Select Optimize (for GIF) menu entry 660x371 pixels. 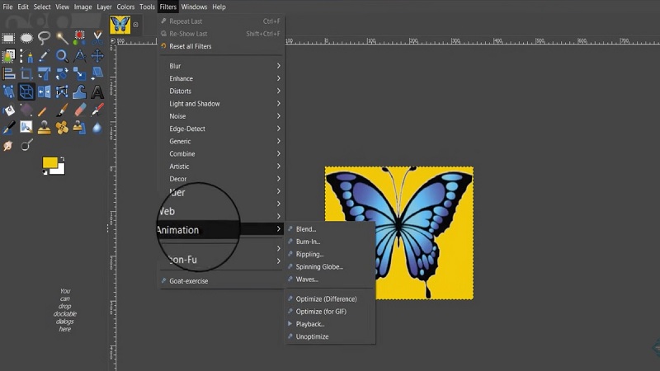[321, 312]
